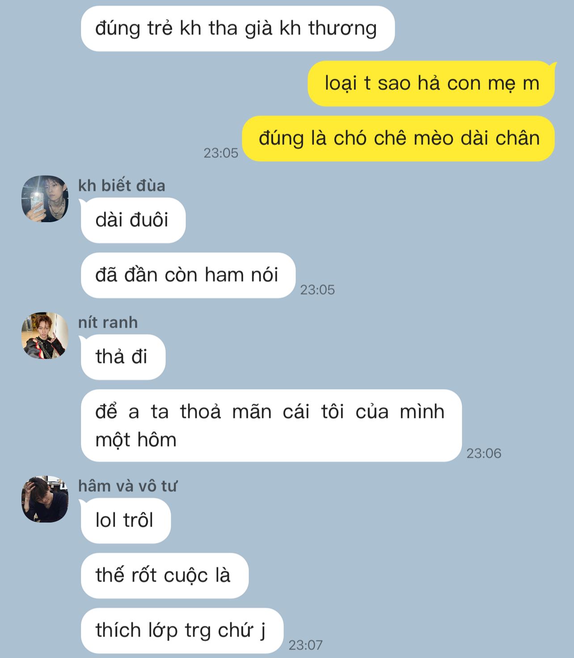Select message đã đần còn ham nói
This screenshot has height=658, width=574.
pos(188,275)
